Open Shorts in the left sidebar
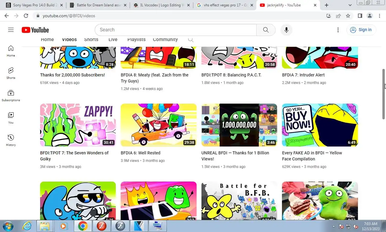The image size is (386, 232). pos(11,73)
